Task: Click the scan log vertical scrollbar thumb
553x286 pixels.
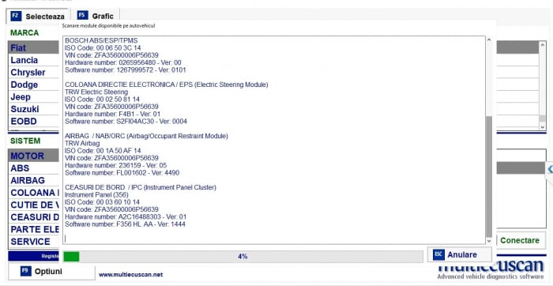Action: click(x=489, y=176)
